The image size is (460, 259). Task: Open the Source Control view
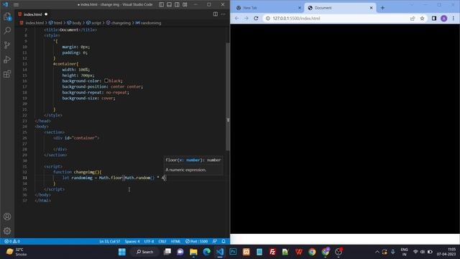7,45
